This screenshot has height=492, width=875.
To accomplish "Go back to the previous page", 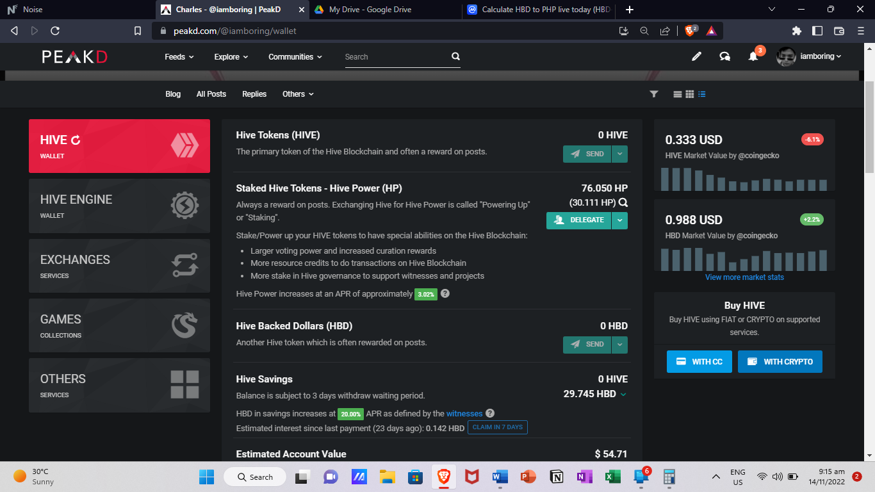I will [x=14, y=31].
